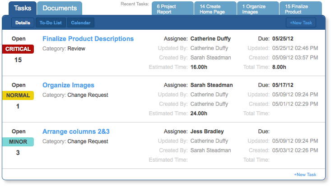
Task: Switch to To-Do List view
Action: 51,23
